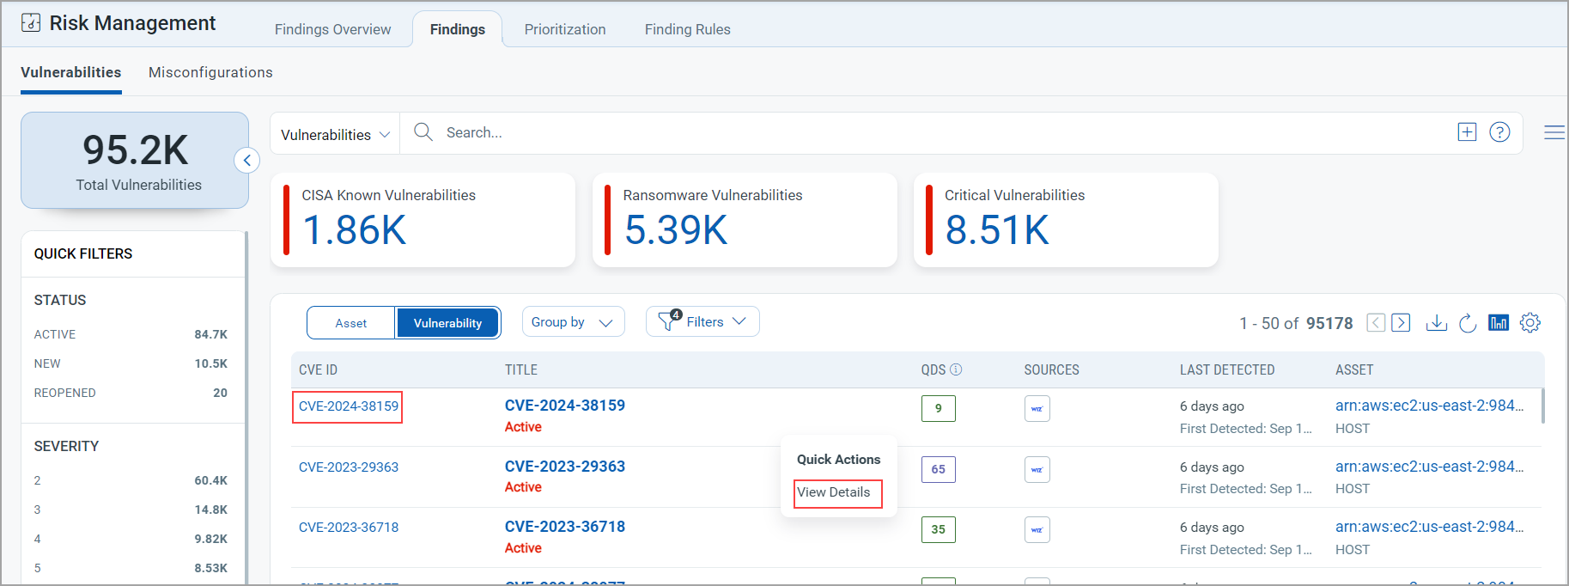Open asset ARN link for CVE-2024-38159
Image resolution: width=1569 pixels, height=586 pixels.
pos(1430,406)
